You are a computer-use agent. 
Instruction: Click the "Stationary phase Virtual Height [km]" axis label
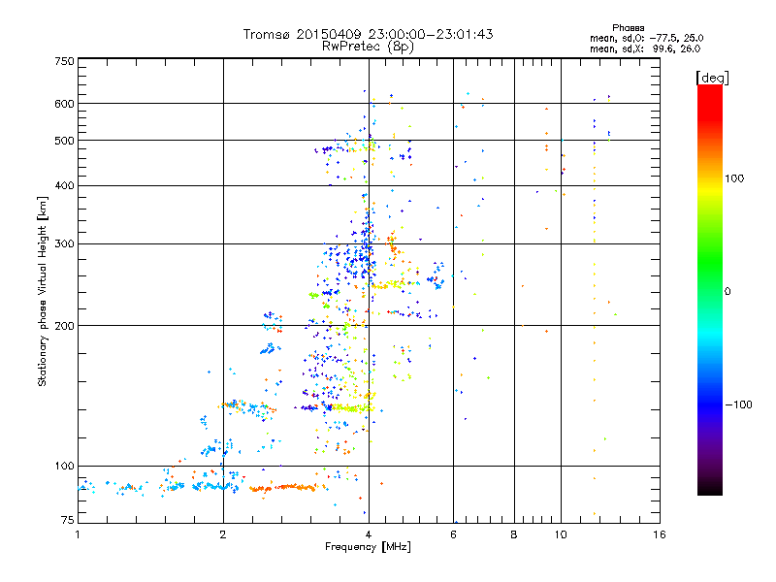pos(43,291)
